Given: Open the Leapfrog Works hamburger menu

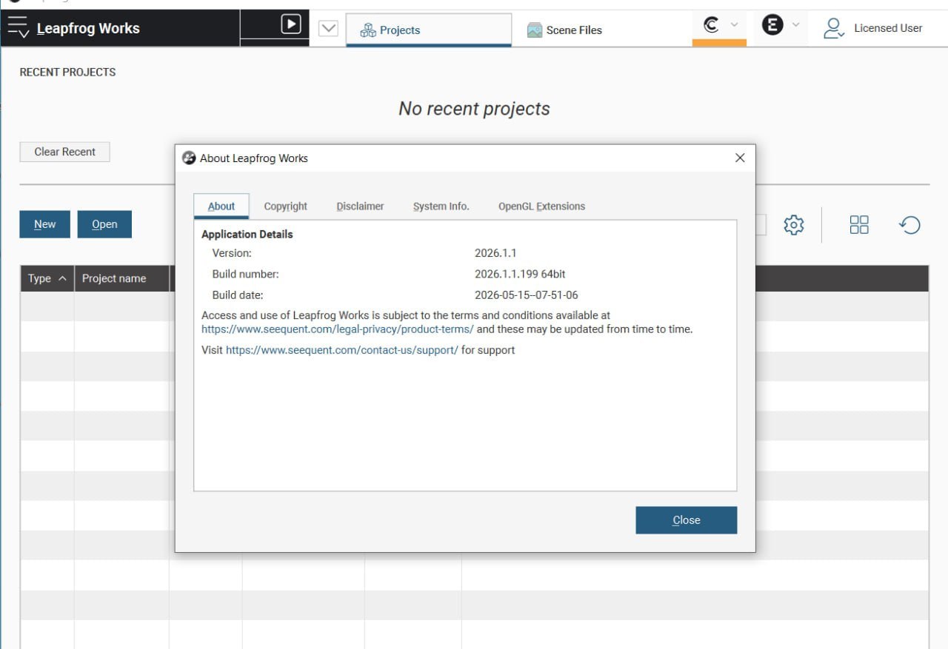Looking at the screenshot, I should pyautogui.click(x=18, y=27).
